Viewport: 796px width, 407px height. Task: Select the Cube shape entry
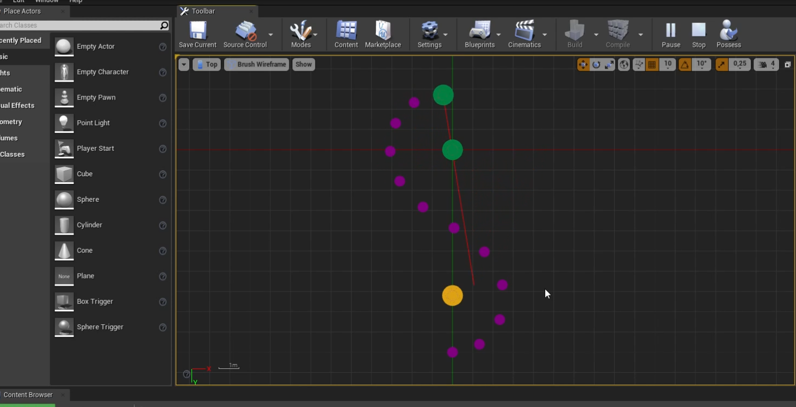(110, 174)
